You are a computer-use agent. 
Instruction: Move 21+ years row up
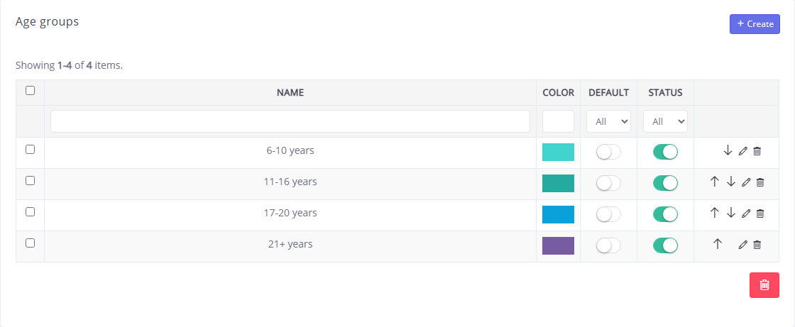coord(717,244)
